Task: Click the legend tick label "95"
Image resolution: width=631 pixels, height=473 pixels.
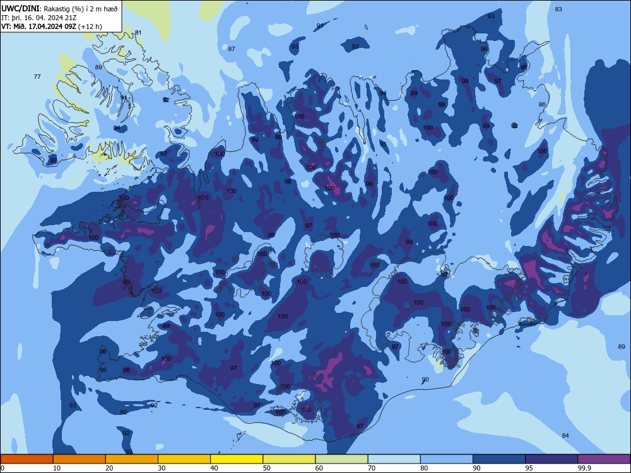Action: [x=529, y=468]
